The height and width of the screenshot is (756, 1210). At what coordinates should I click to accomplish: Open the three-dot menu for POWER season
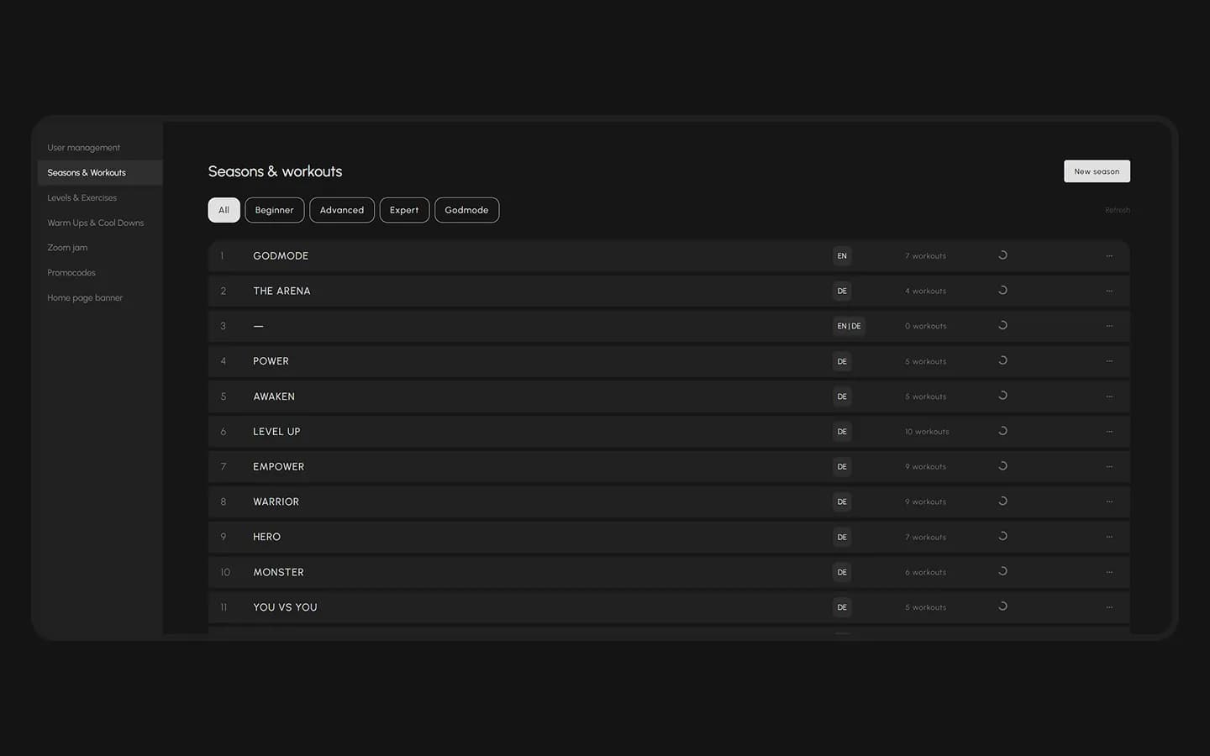[1109, 361]
